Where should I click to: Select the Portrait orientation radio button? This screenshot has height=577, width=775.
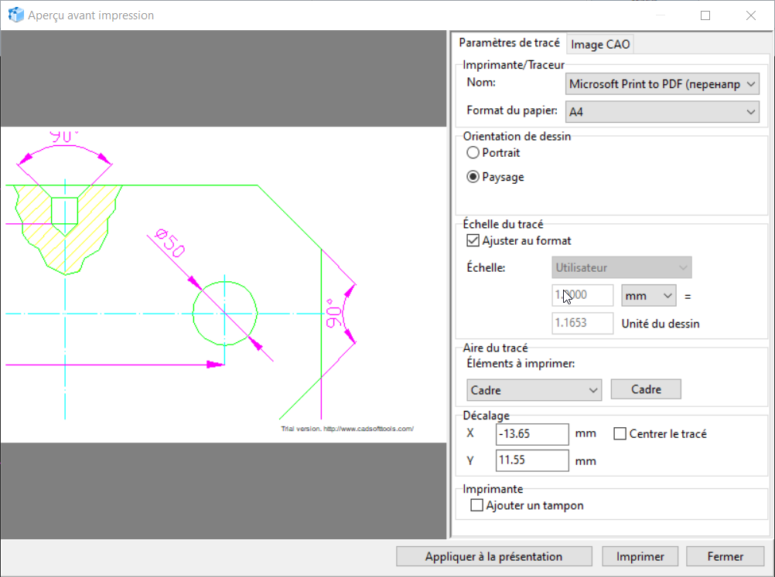tap(473, 153)
